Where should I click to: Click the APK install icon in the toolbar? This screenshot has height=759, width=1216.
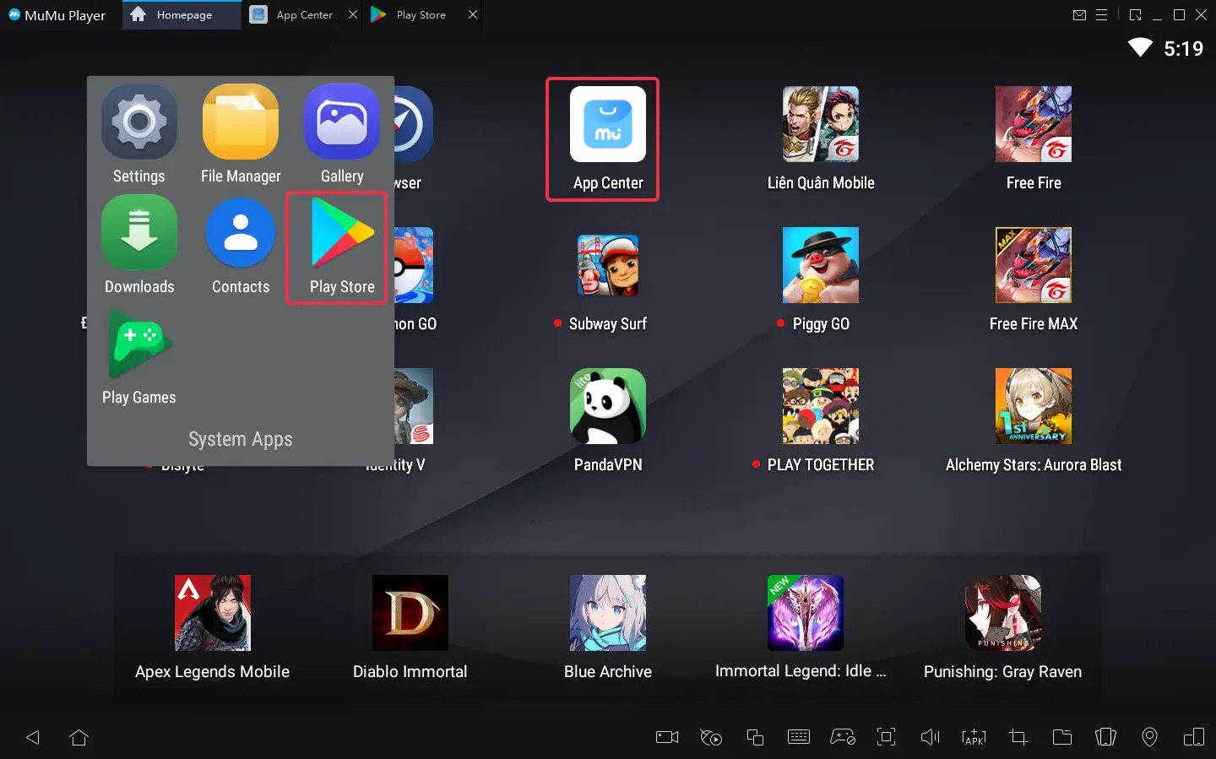(x=974, y=737)
